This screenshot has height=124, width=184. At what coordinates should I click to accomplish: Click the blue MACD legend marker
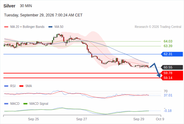click(x=6, y=104)
